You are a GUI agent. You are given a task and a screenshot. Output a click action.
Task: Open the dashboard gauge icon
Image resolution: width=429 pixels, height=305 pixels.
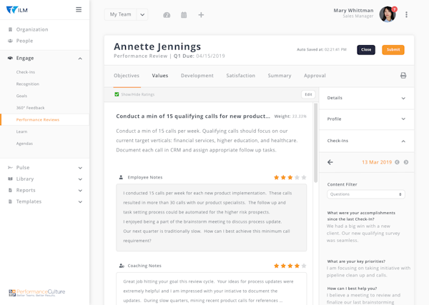click(x=167, y=15)
